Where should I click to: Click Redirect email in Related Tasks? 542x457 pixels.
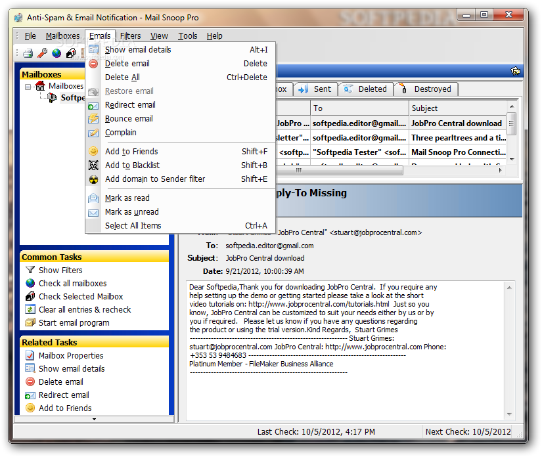click(64, 395)
